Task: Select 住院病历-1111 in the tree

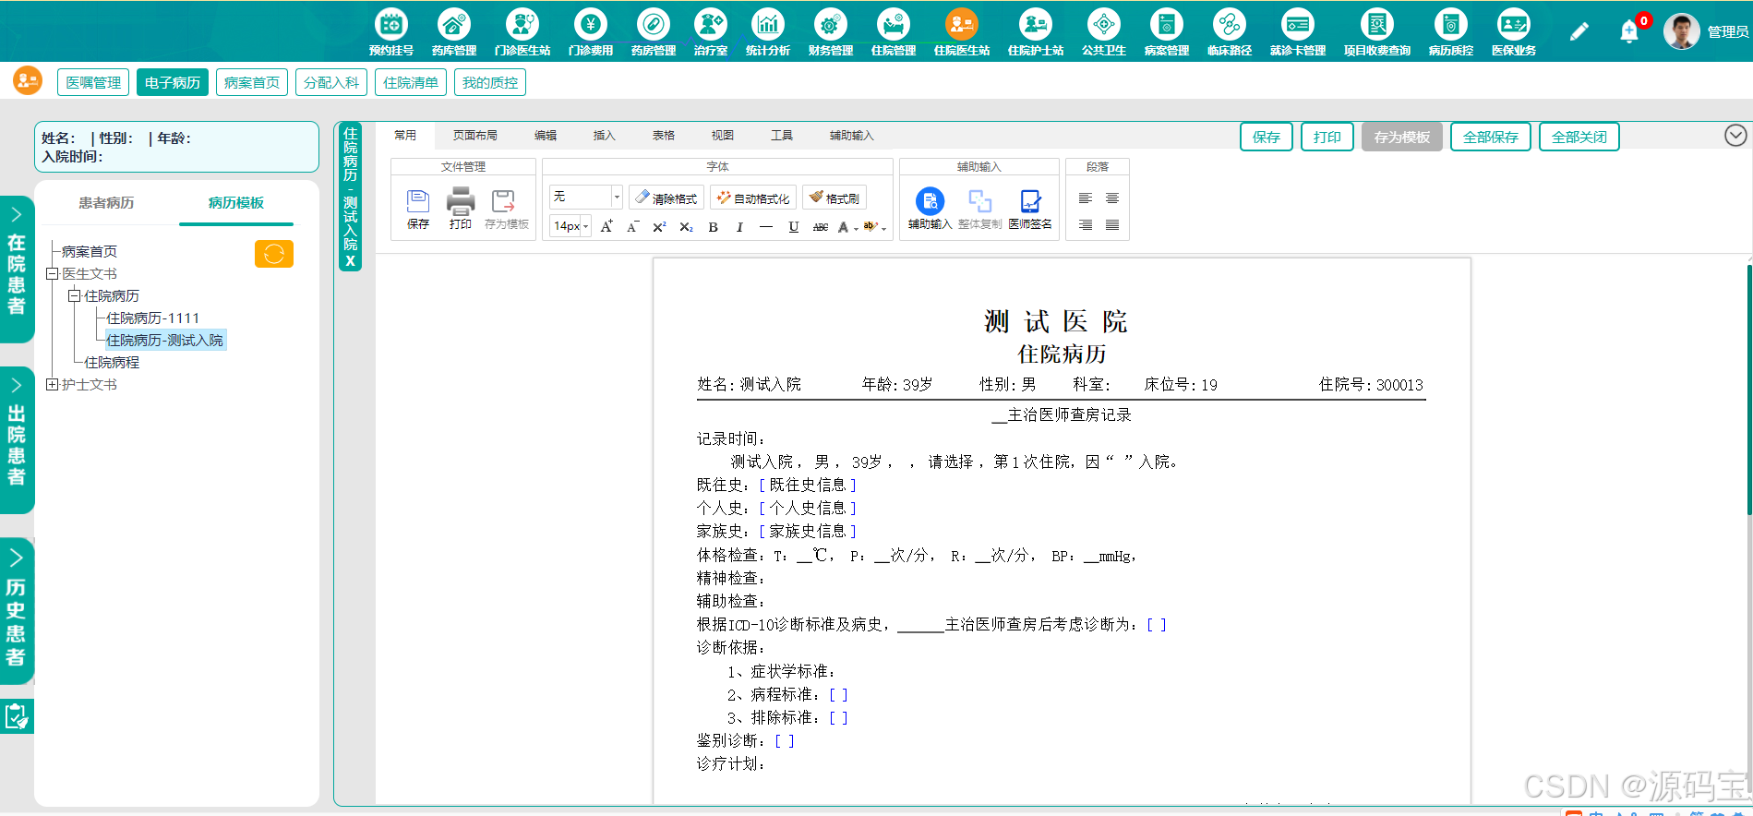Action: 153,318
